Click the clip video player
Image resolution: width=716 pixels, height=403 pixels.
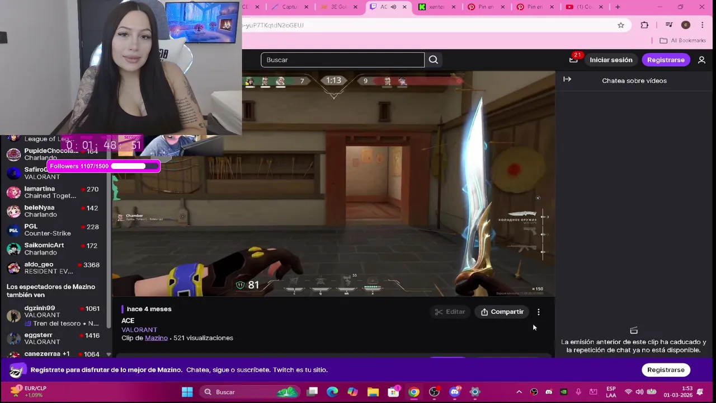(x=333, y=184)
